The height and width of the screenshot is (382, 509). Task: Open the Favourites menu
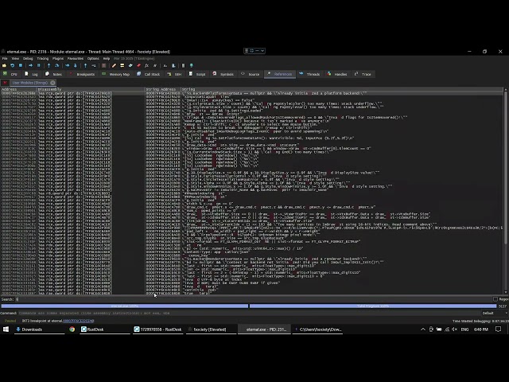coord(76,58)
